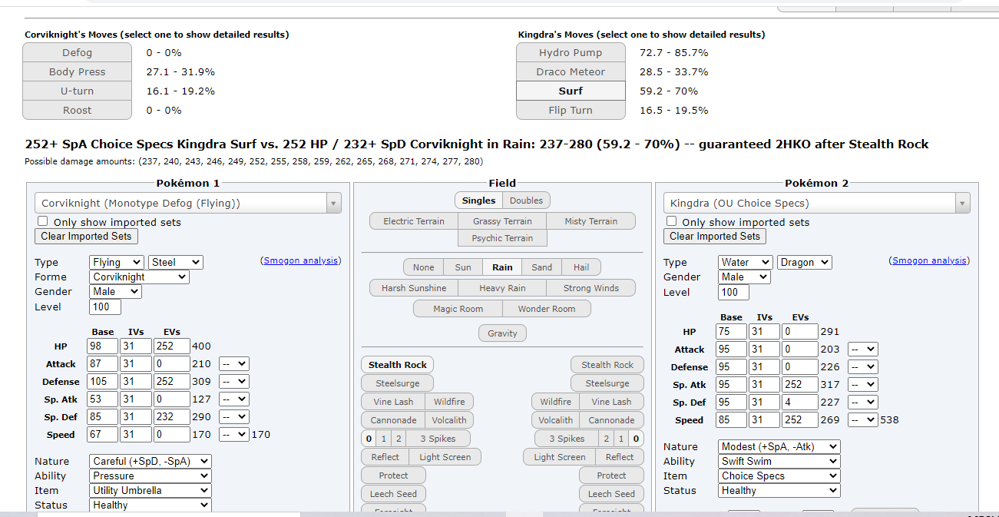
Task: Enable Electric Terrain
Action: [x=414, y=221]
